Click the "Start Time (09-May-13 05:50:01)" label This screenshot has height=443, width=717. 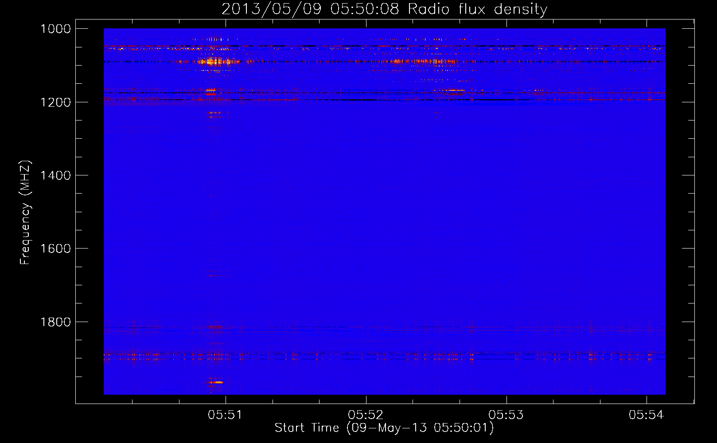coord(384,428)
